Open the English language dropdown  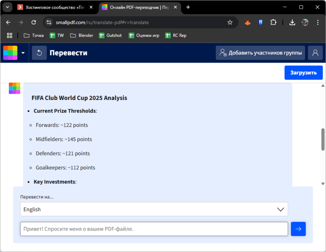154,209
